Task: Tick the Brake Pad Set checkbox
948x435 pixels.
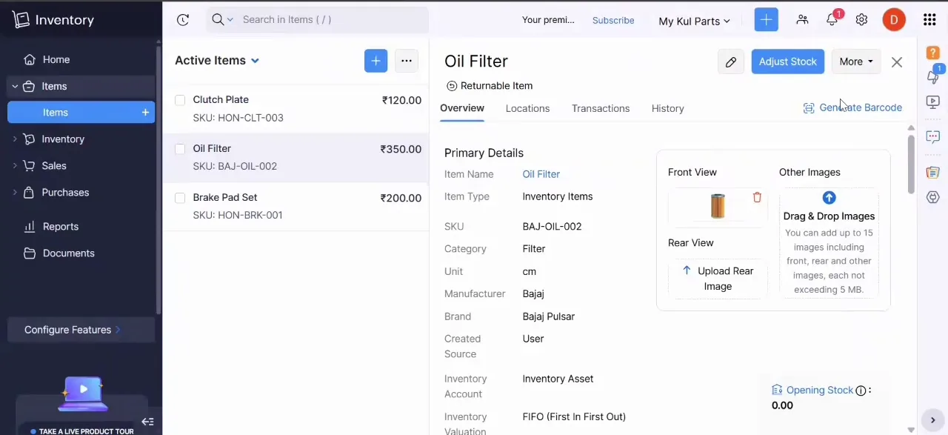Action: coord(180,198)
